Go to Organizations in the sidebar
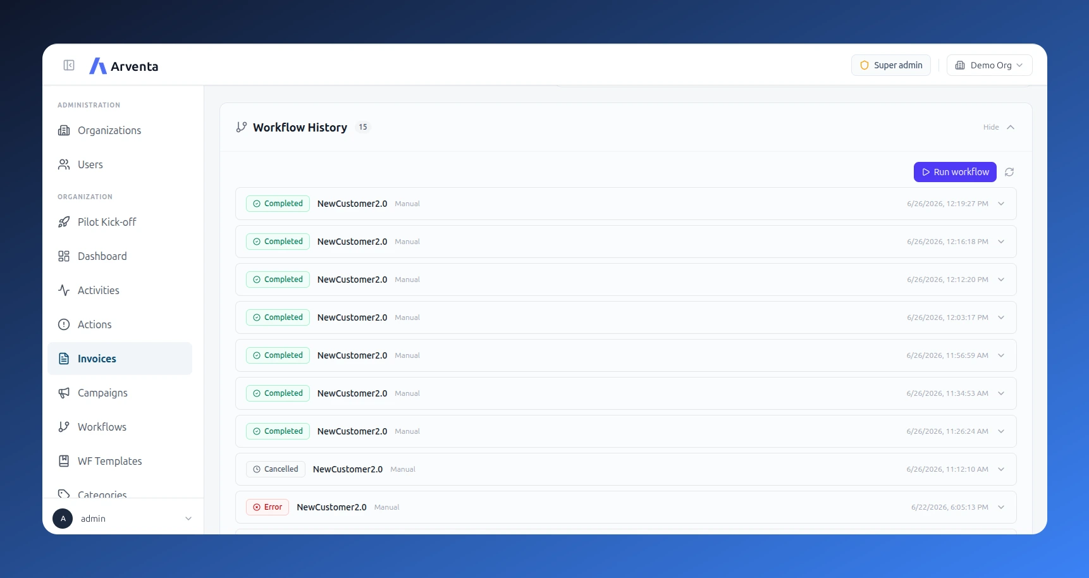 (120, 130)
